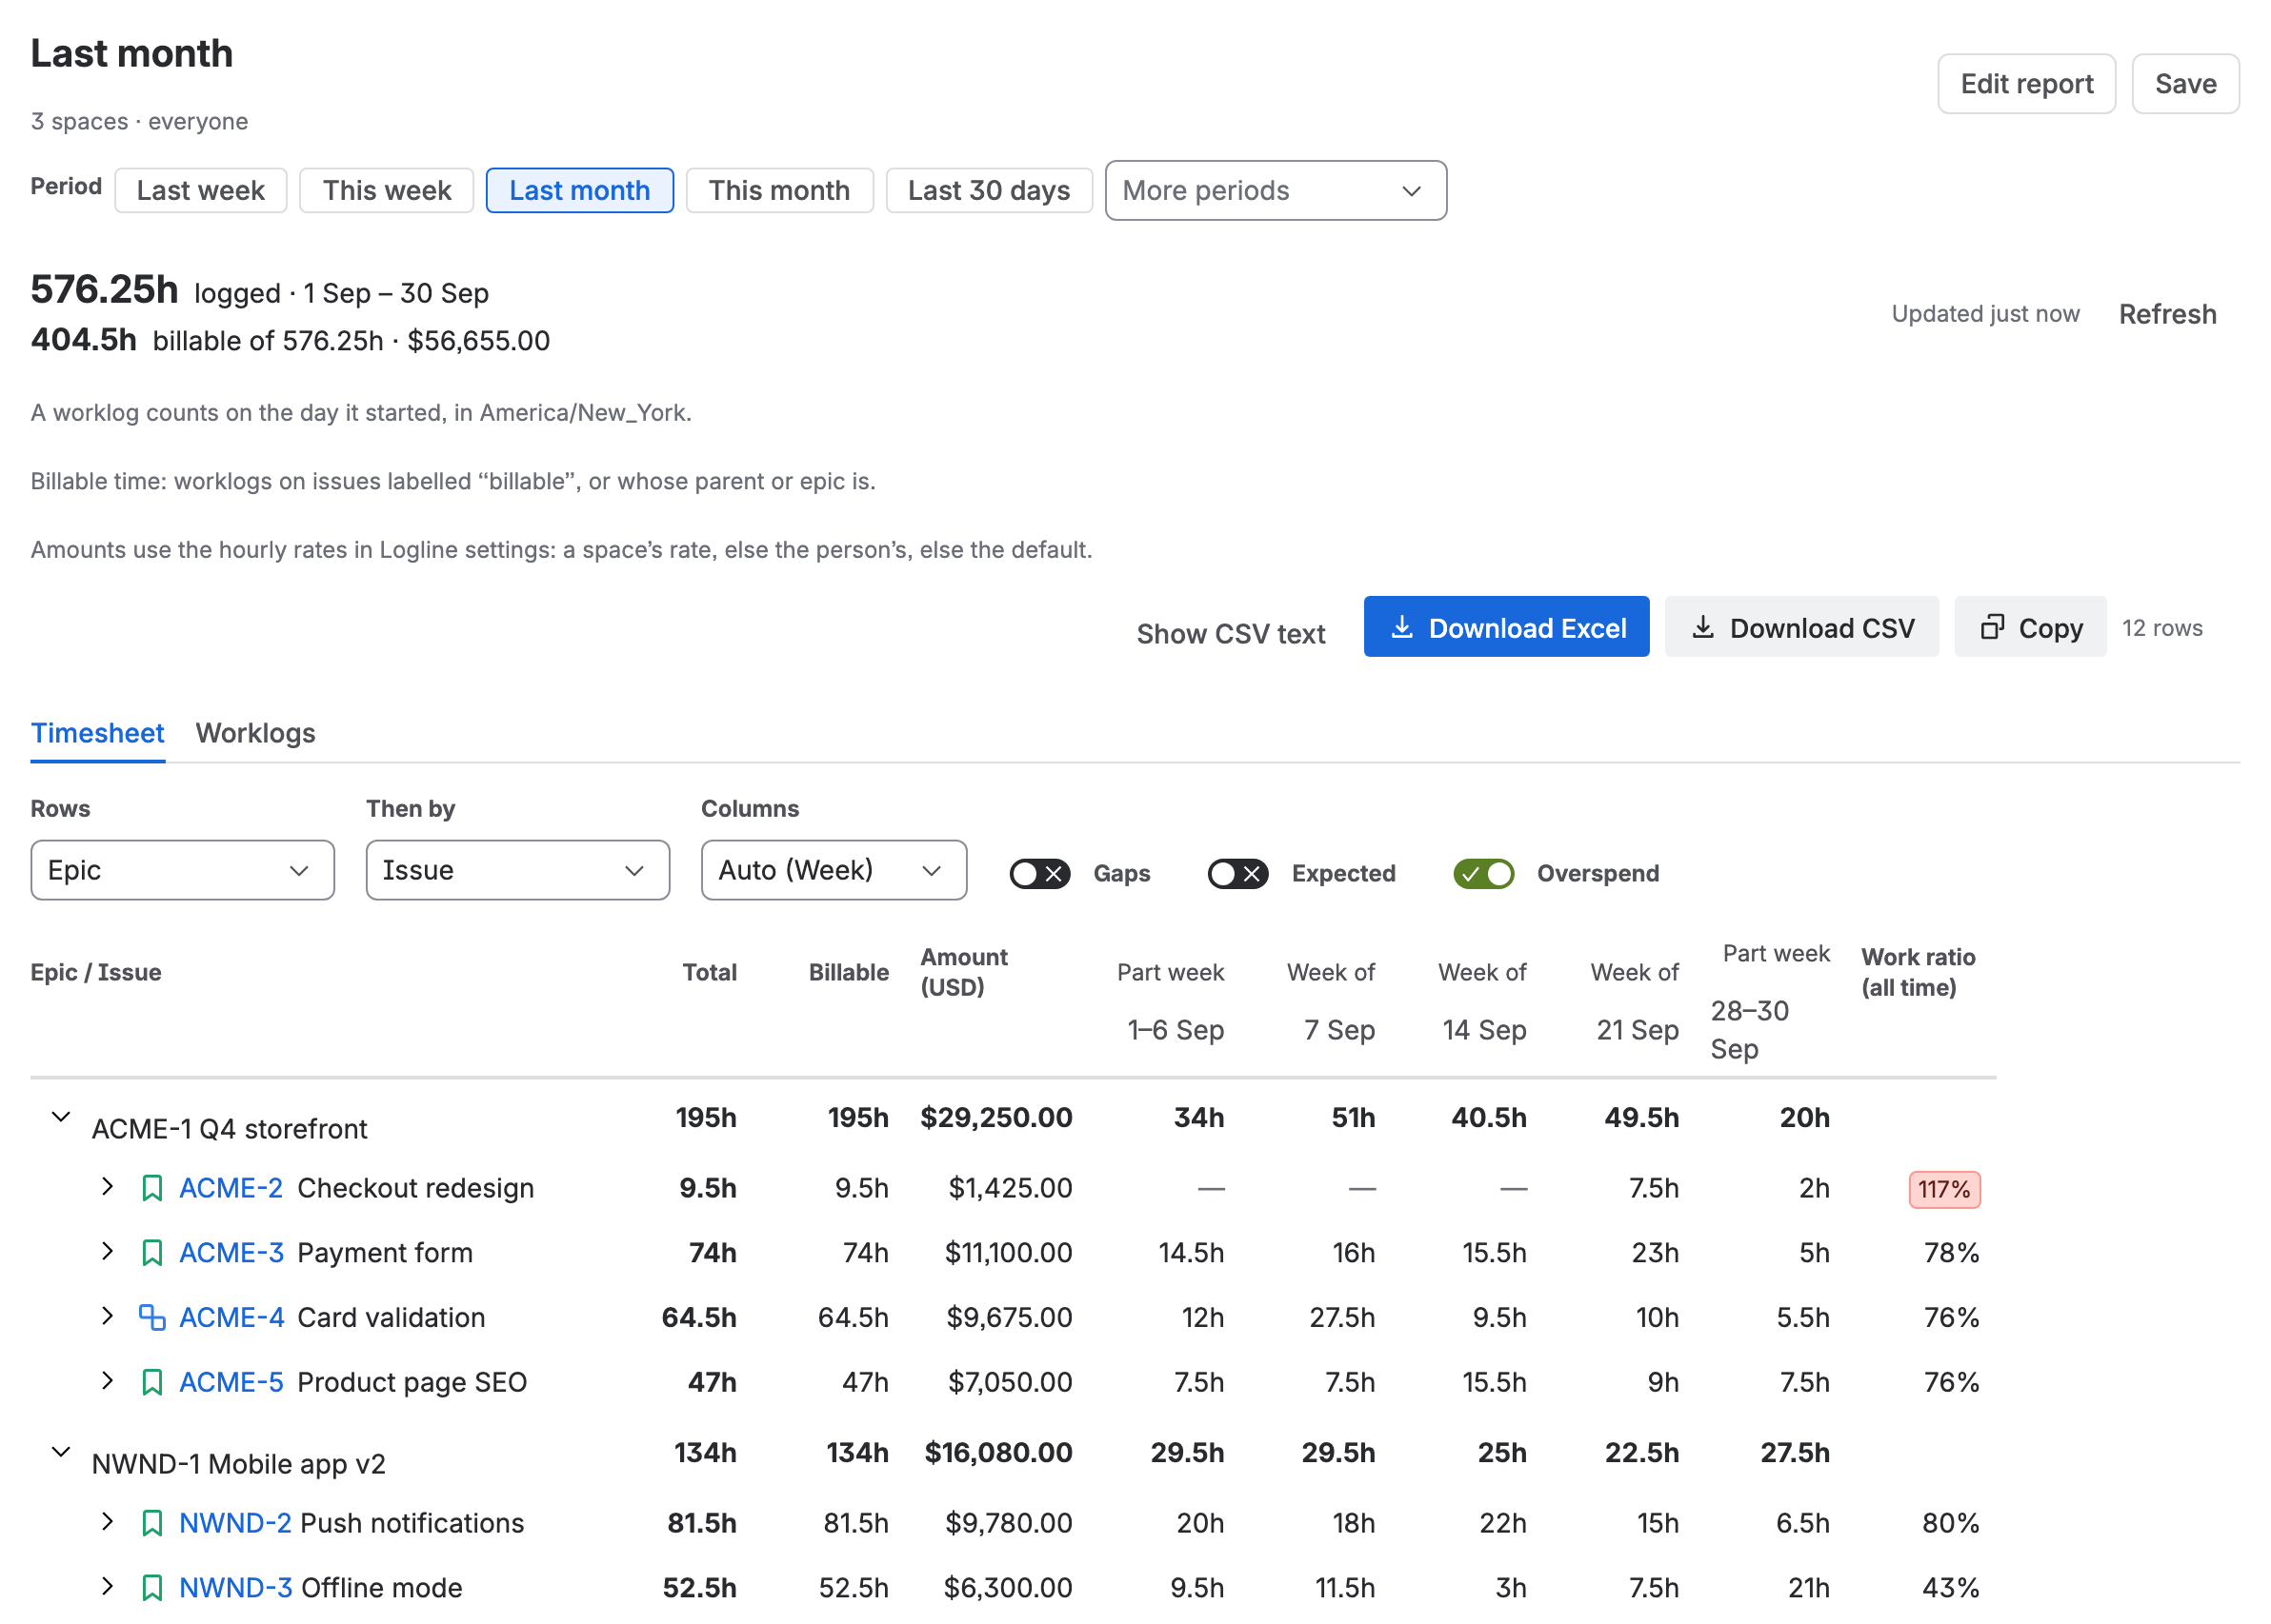Open the Then by dropdown set to Issue

tap(517, 870)
